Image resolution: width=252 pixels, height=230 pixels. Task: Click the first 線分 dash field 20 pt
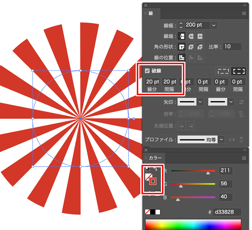pos(152,82)
